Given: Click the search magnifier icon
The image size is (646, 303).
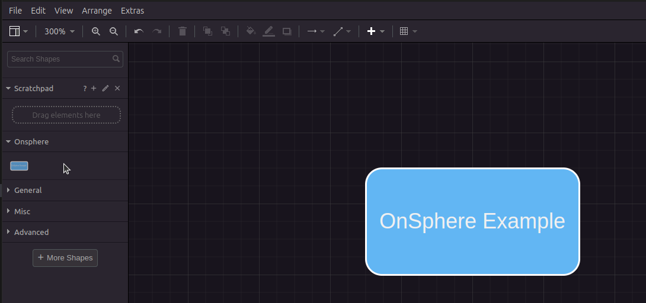Looking at the screenshot, I should coord(116,59).
